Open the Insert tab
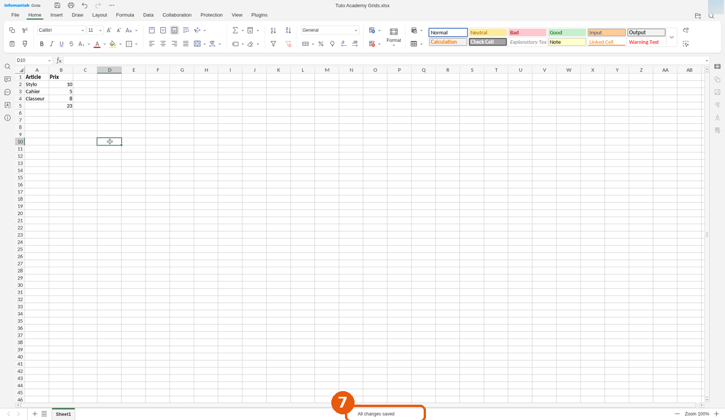 (57, 15)
